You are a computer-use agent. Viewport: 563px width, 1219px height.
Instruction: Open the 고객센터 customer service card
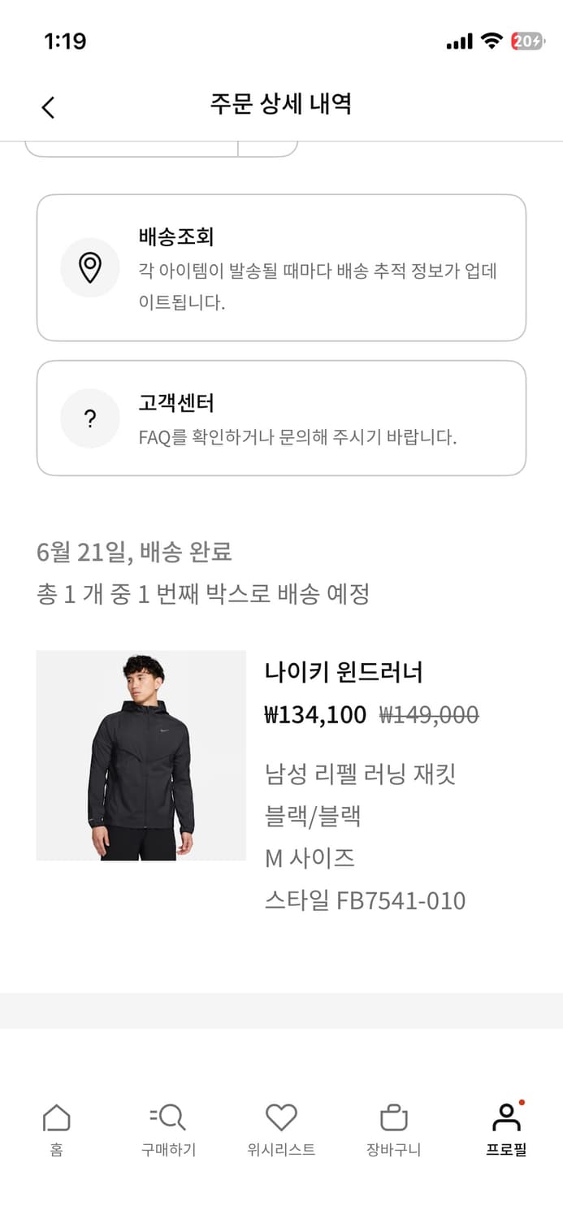pos(281,417)
